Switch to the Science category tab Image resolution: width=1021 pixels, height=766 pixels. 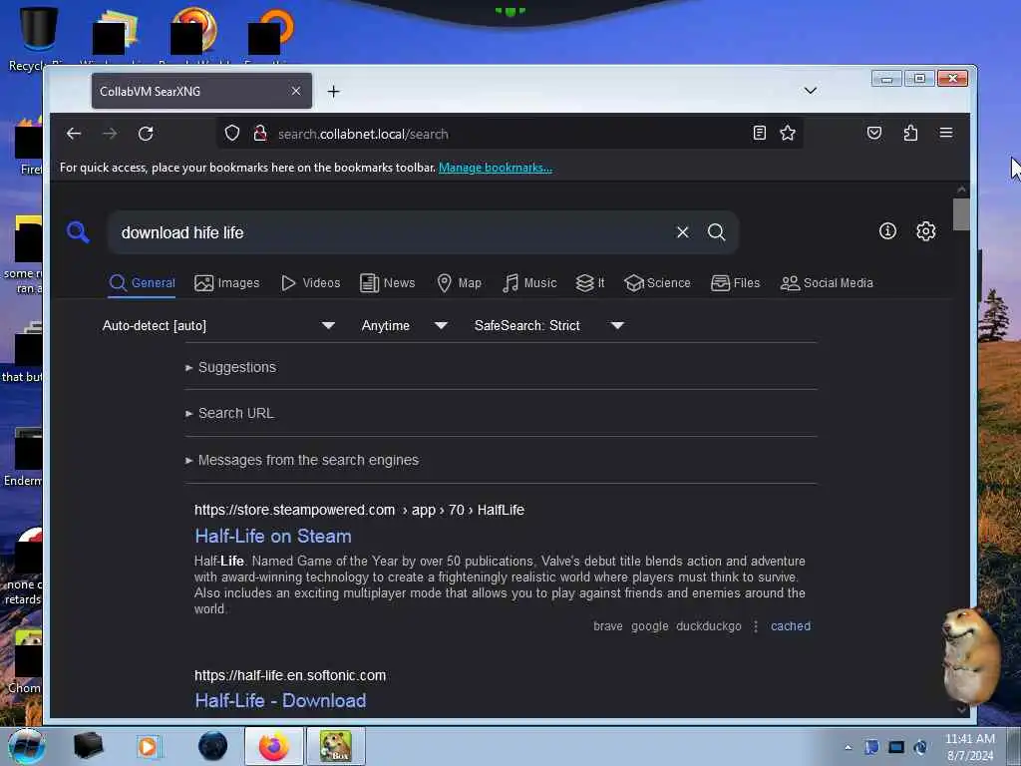click(x=657, y=283)
